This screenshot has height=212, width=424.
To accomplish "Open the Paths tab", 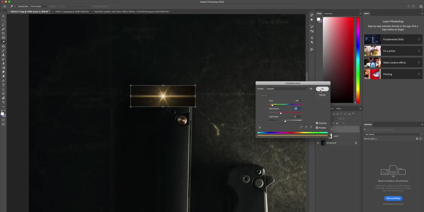I will point(338,108).
